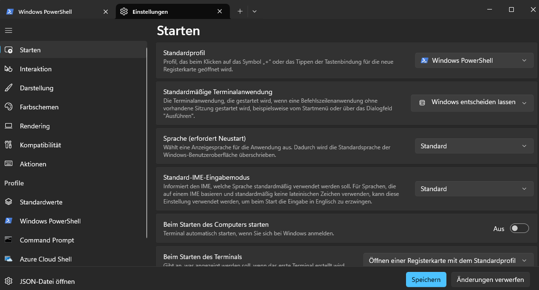539x290 pixels.
Task: Open Farbschemen palette icon
Action: tap(9, 107)
